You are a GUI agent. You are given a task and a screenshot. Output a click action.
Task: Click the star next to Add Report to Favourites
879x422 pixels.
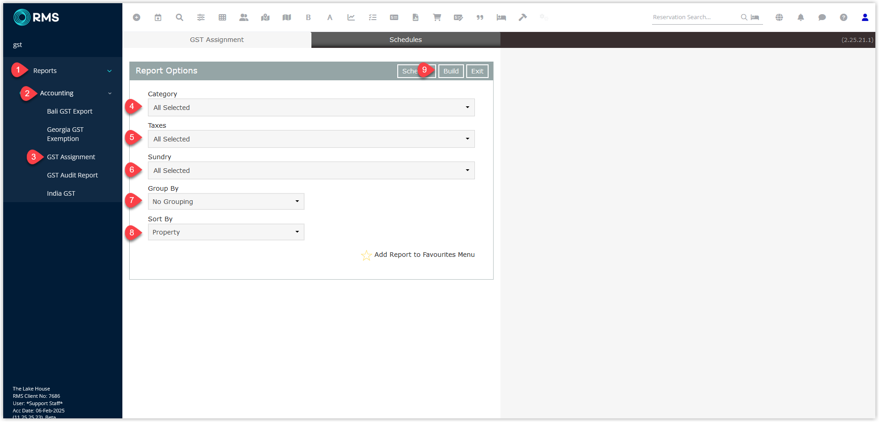tap(366, 255)
